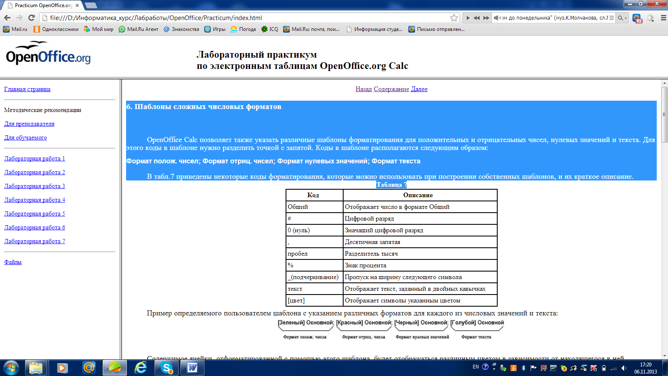
Task: Open the Chrome main menu
Action: [x=663, y=18]
